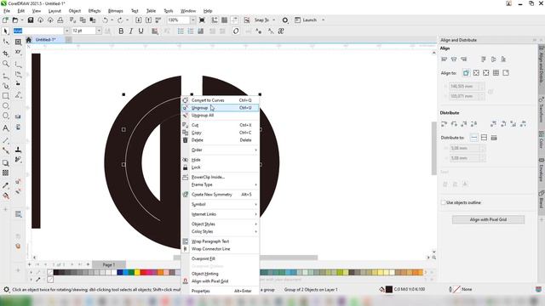Image resolution: width=545 pixels, height=306 pixels.
Task: Select Align to Grid option
Action: pos(496,73)
